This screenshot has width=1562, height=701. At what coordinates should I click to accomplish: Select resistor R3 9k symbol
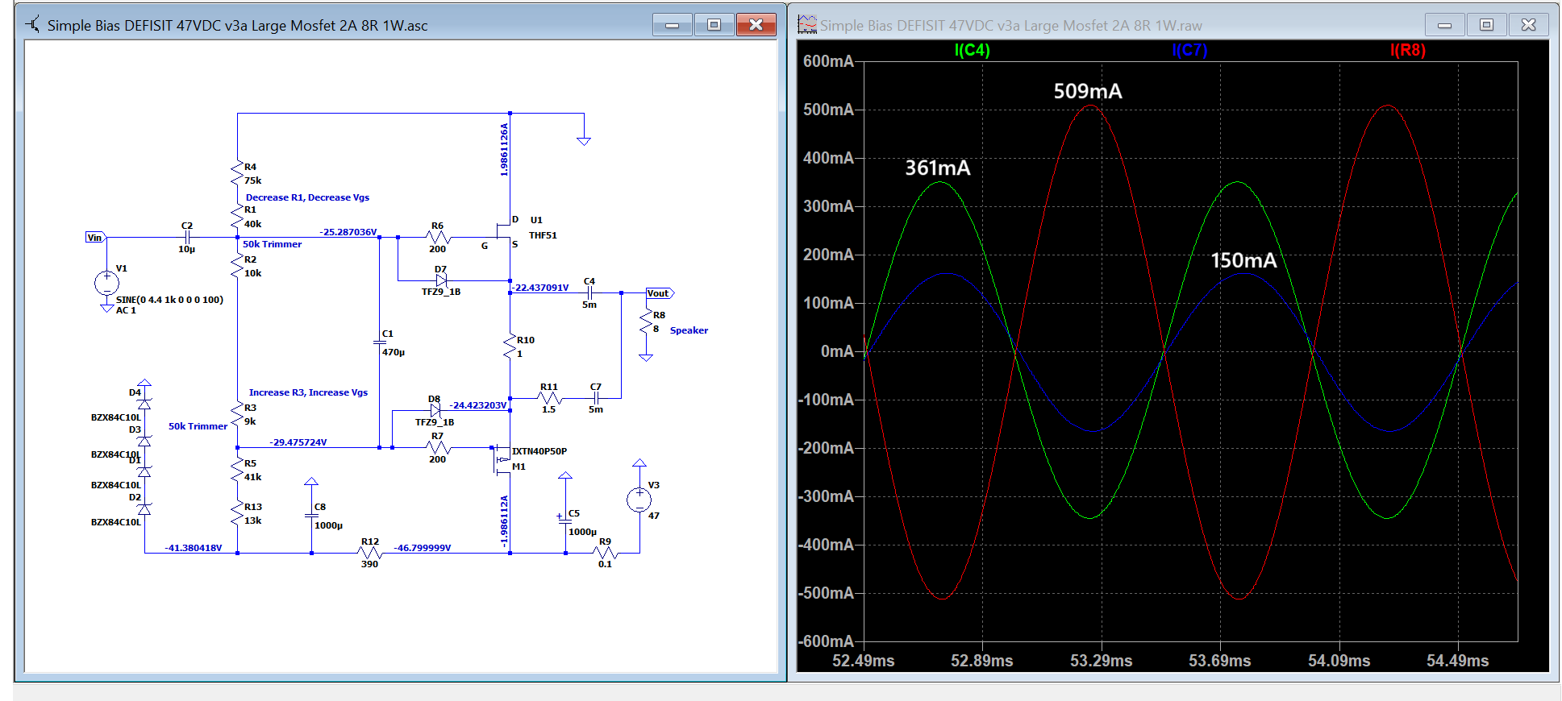(237, 414)
